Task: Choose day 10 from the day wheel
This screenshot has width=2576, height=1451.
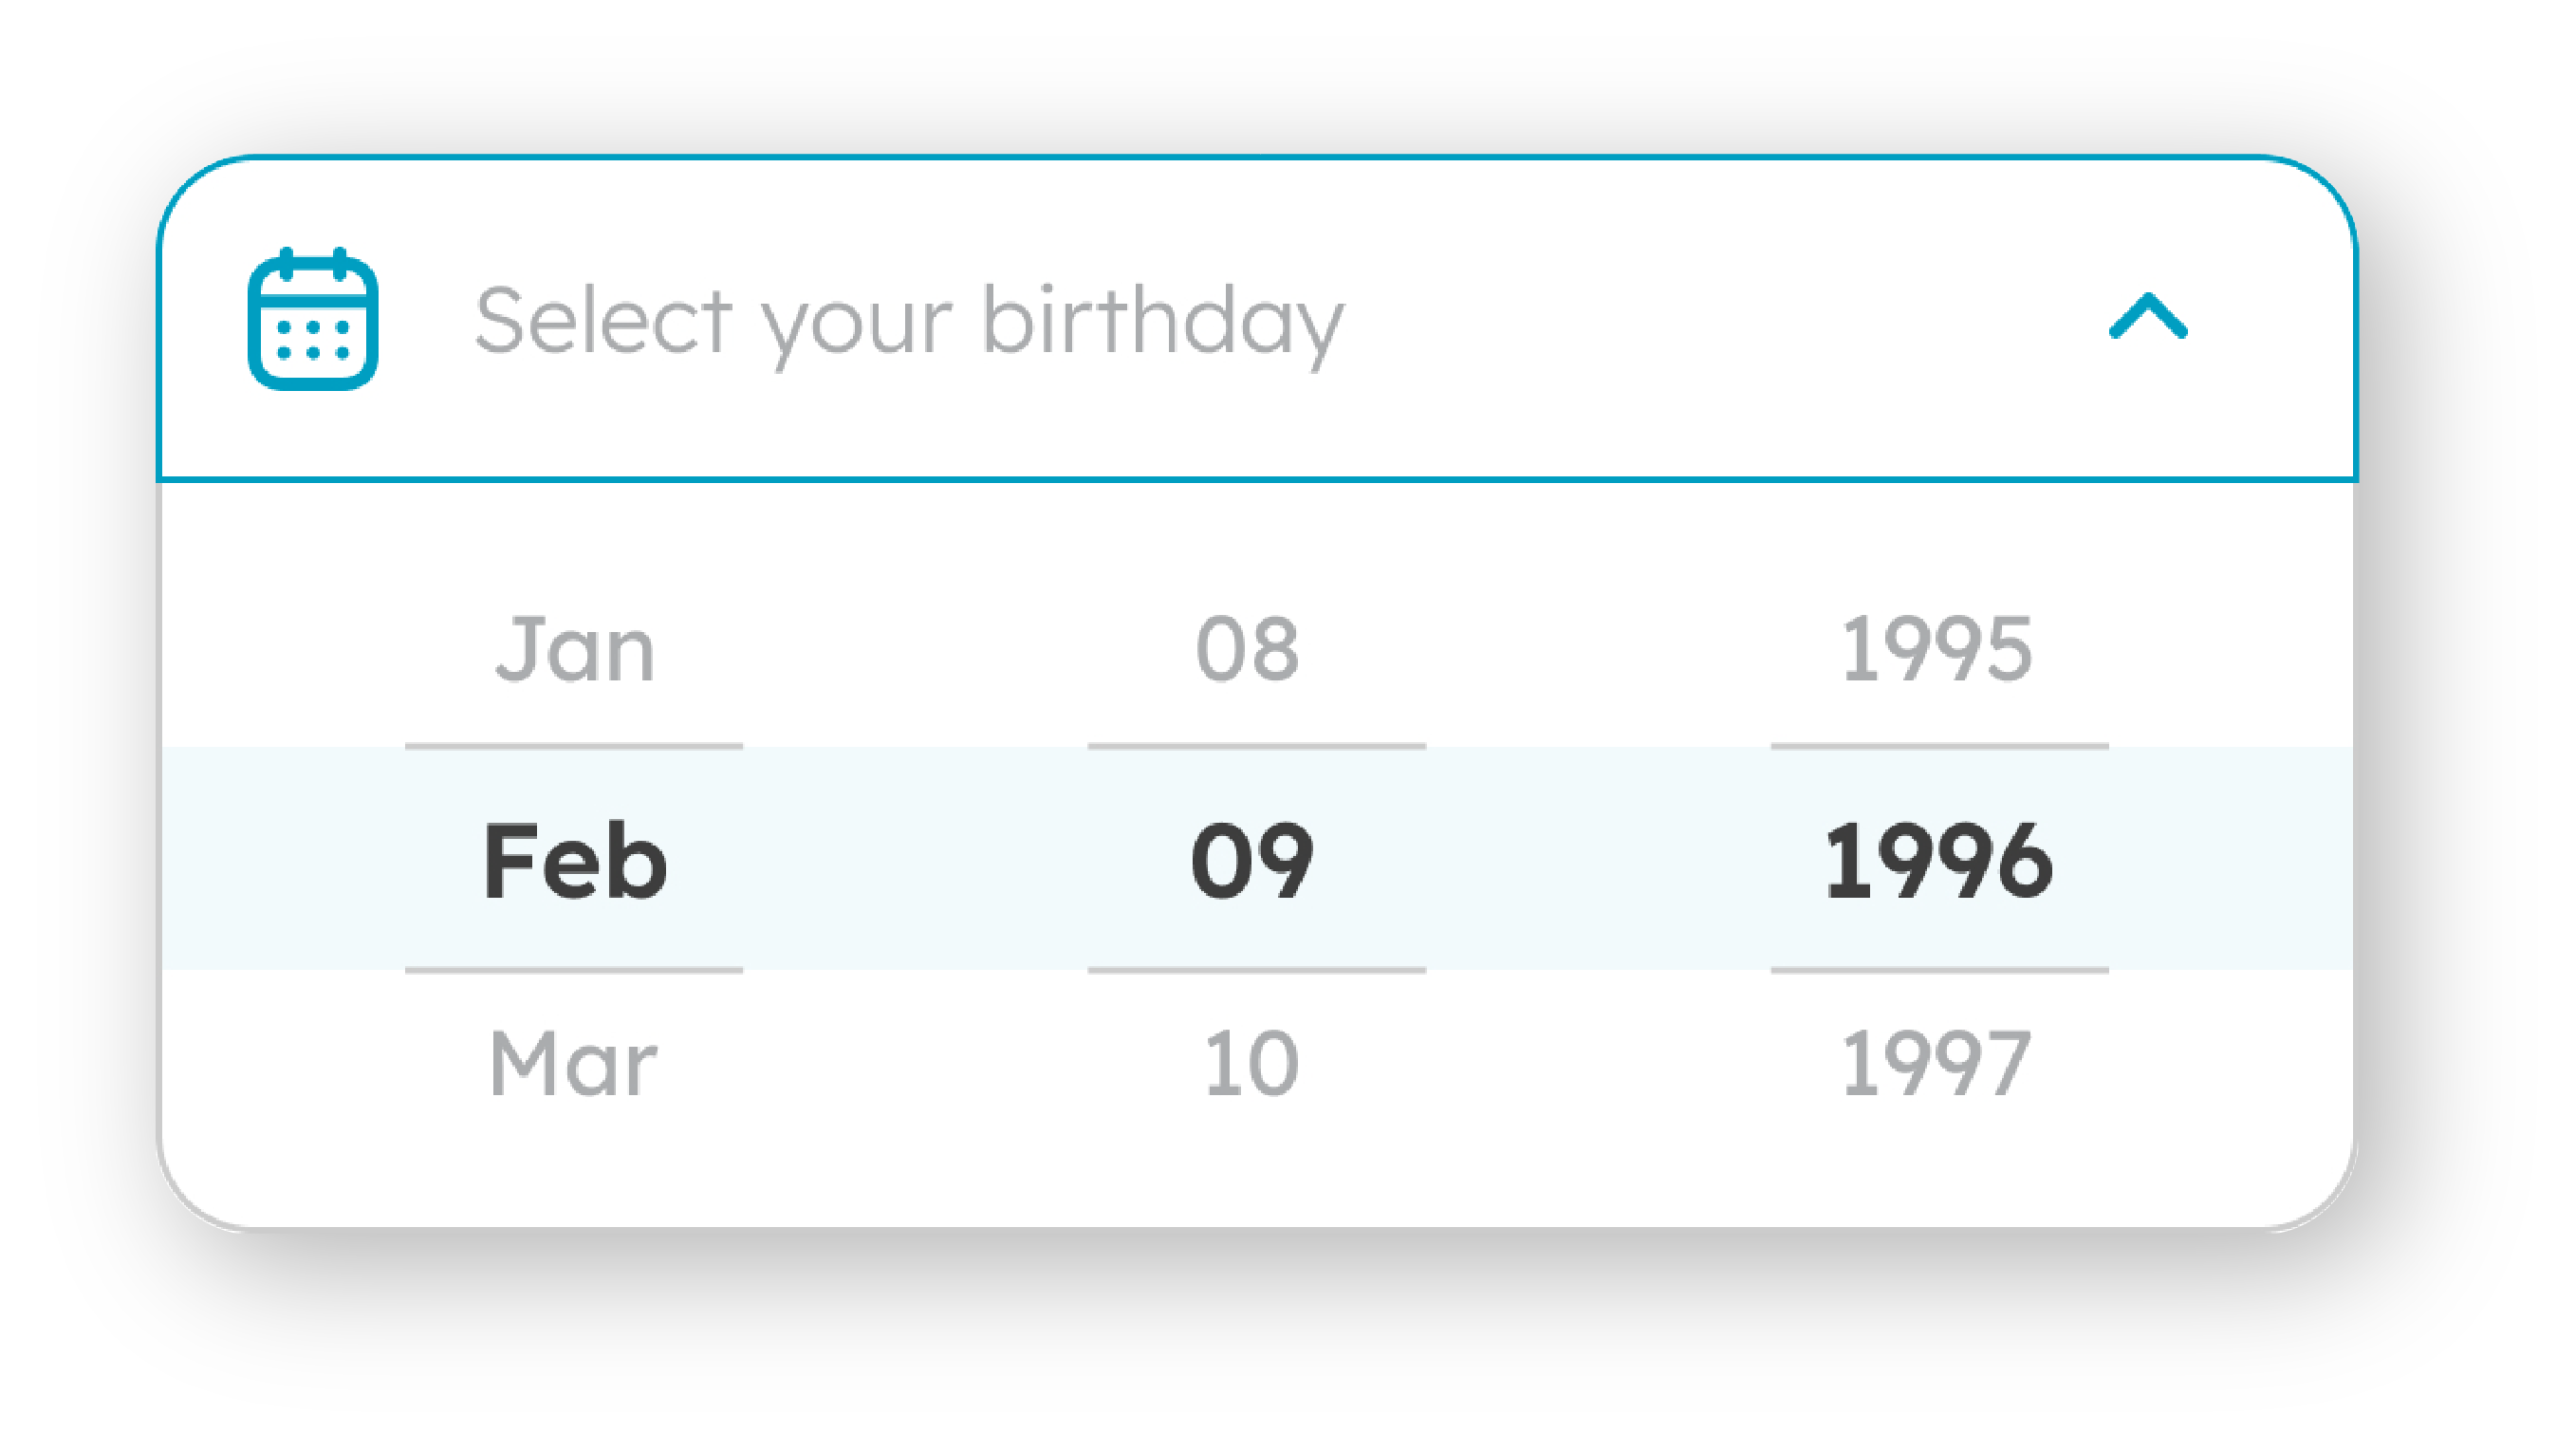Action: [x=1251, y=1063]
